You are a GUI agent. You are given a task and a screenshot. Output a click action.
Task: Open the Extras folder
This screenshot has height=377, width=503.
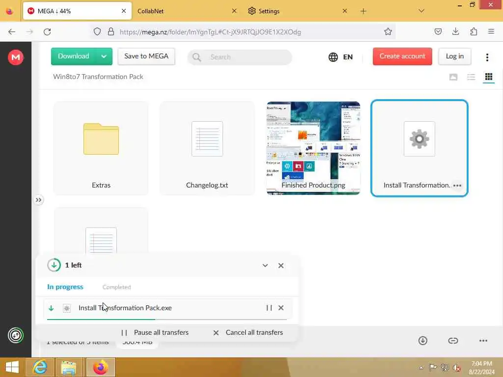point(101,148)
